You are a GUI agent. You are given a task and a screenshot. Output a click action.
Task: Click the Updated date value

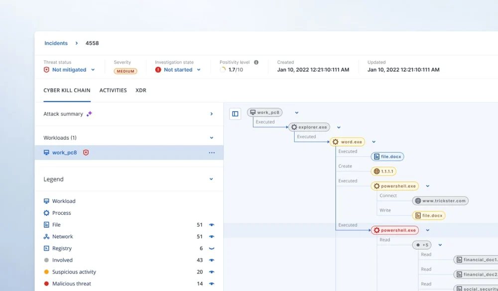(403, 70)
